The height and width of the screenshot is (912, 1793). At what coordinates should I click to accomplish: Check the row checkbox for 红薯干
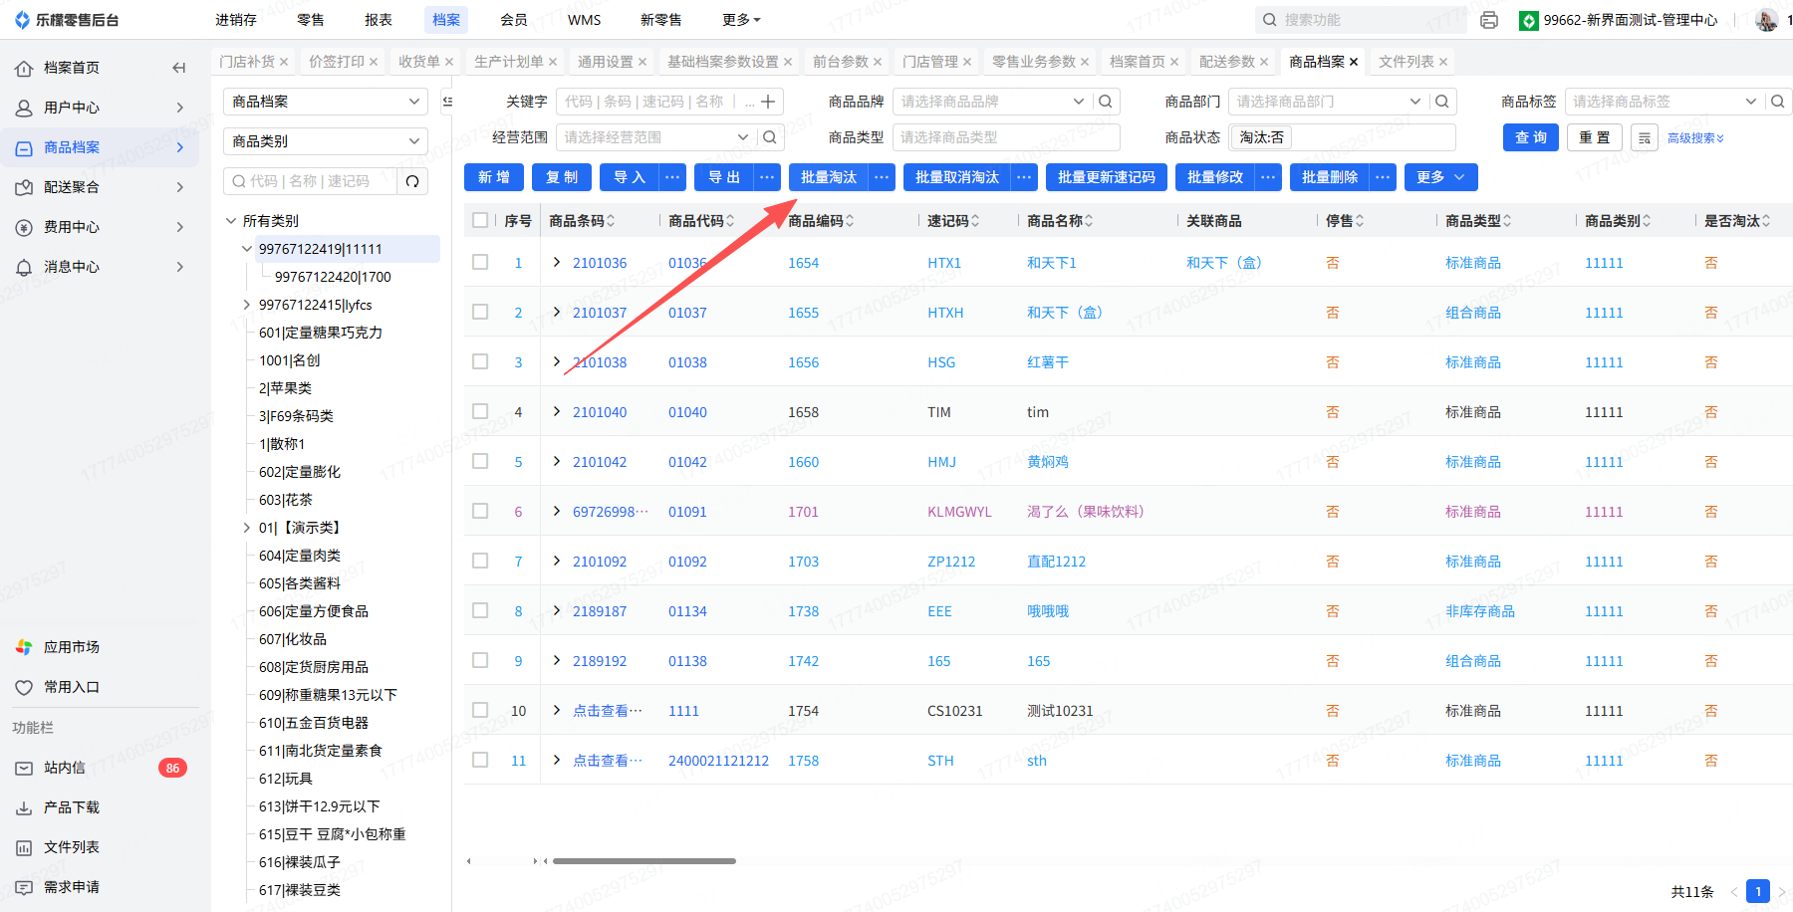[x=480, y=361]
